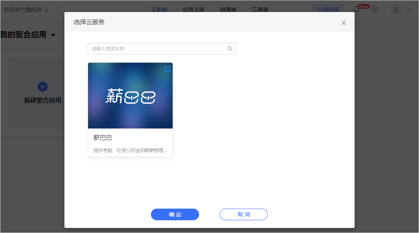Open the 致远官方旗舰店 store dropdown

pyautogui.click(x=26, y=10)
